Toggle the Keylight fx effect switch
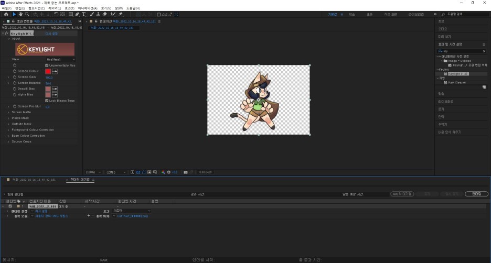 click(7, 33)
